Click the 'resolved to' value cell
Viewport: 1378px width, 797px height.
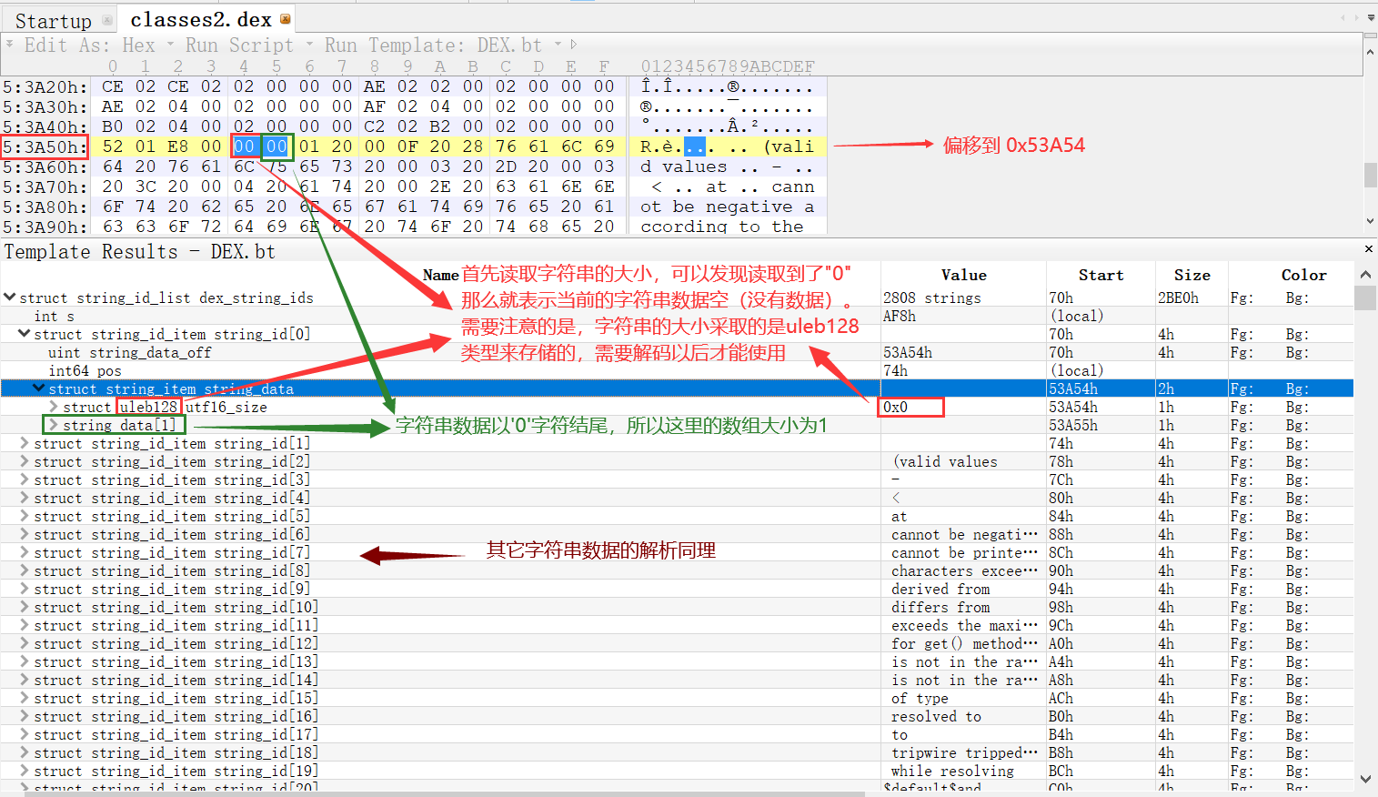(936, 716)
